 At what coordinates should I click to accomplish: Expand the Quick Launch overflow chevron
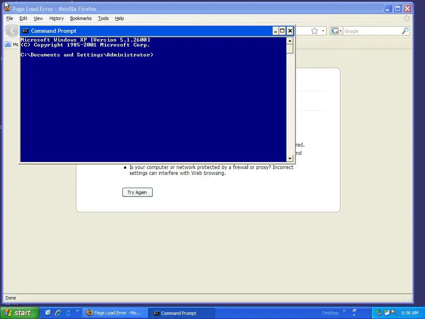pos(77,311)
